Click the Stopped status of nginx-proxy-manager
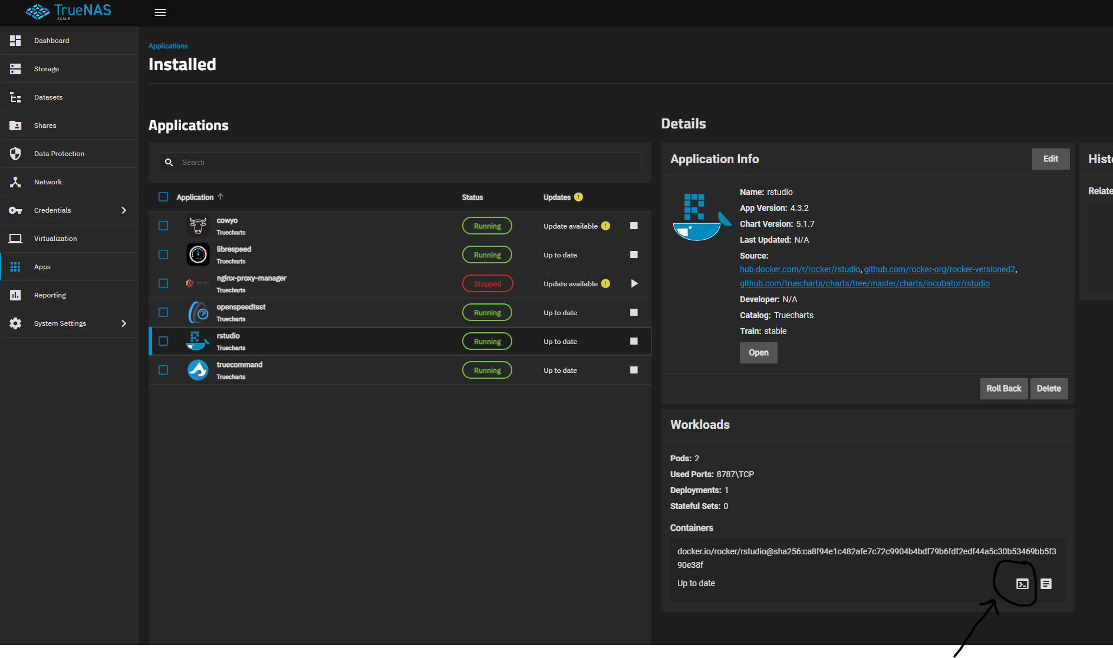The image size is (1113, 658). [488, 284]
